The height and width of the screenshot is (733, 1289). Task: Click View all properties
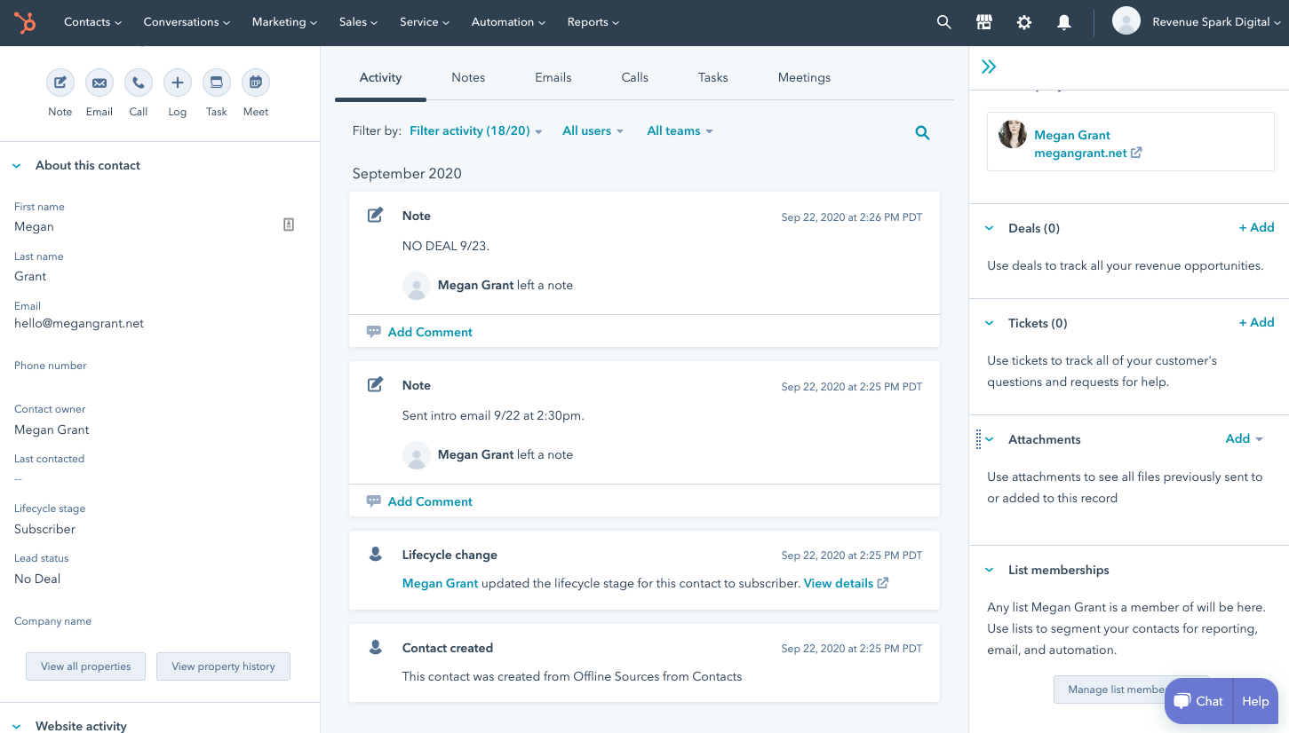85,666
